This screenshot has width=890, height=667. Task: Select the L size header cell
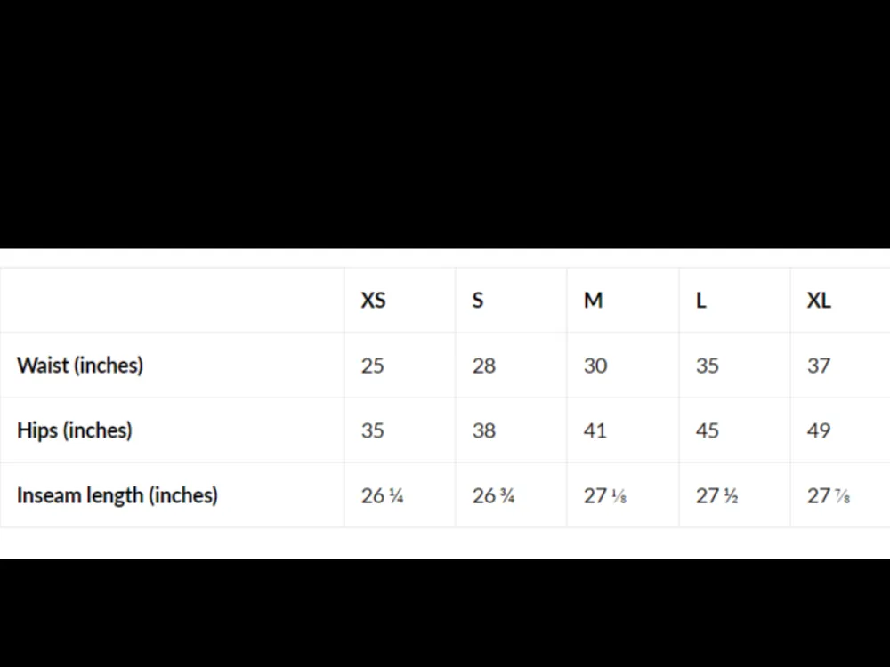[x=701, y=300]
